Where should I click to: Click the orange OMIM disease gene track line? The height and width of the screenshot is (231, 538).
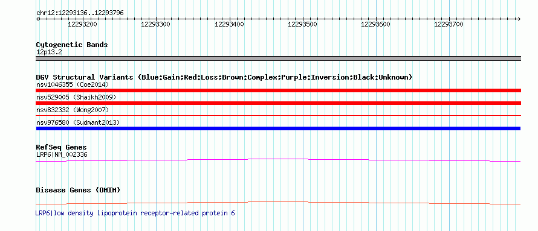[278, 203]
